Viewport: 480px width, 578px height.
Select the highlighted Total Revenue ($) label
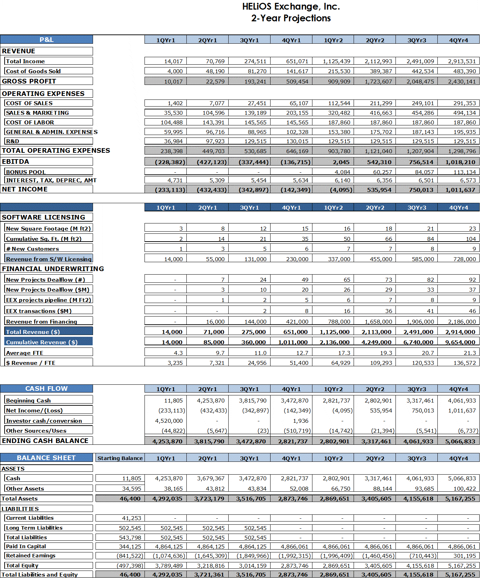(33, 332)
